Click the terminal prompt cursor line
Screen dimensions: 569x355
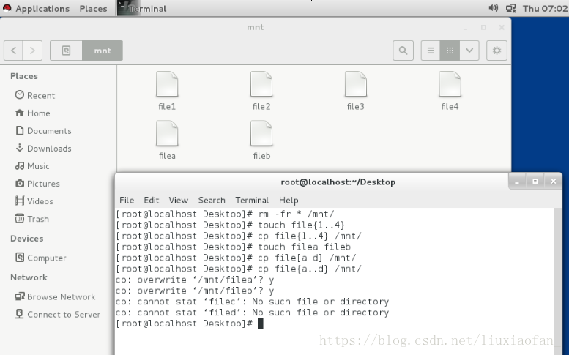[x=190, y=324]
